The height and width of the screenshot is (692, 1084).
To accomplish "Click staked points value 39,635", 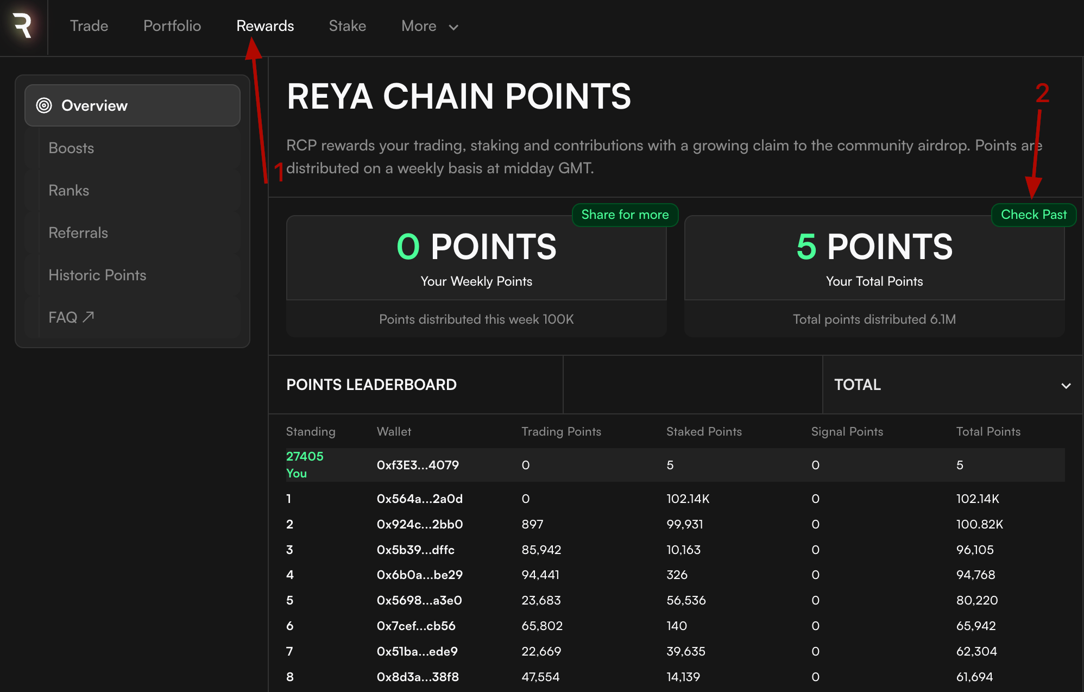I will 685,651.
